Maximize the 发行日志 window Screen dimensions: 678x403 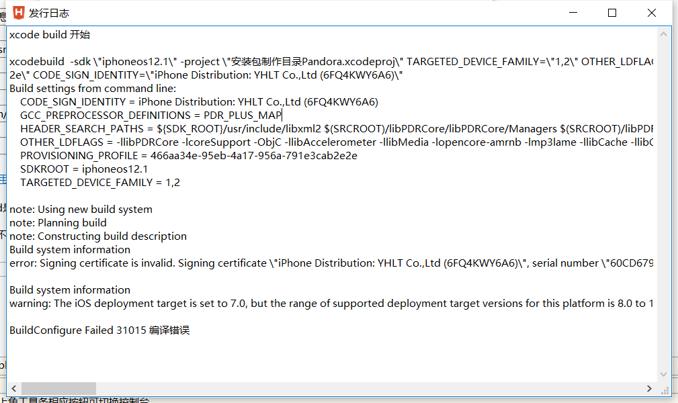pos(612,13)
